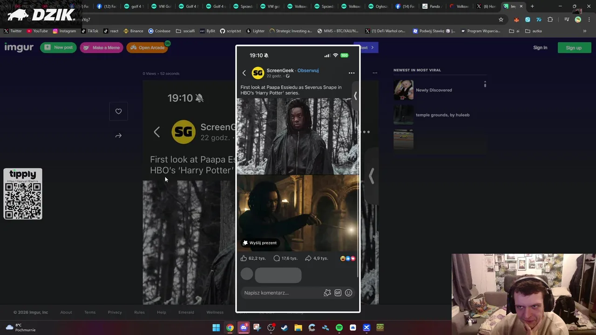Click Terms in imgur footer
Image resolution: width=596 pixels, height=335 pixels.
90,312
